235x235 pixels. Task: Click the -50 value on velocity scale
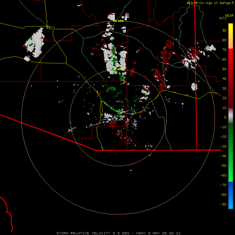point(223,166)
